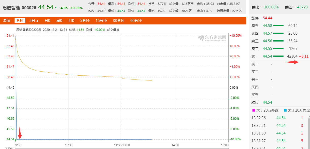Click the 量比 19.02 value
310x149 pixels.
coord(161,11)
